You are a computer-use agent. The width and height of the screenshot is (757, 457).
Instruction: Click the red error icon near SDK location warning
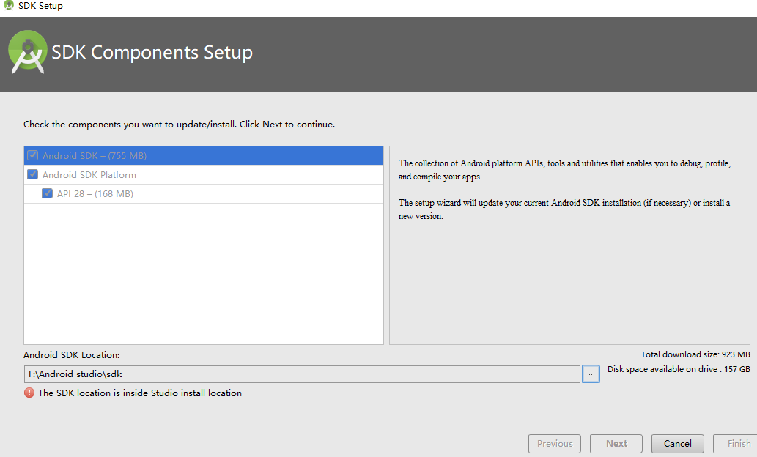click(29, 393)
